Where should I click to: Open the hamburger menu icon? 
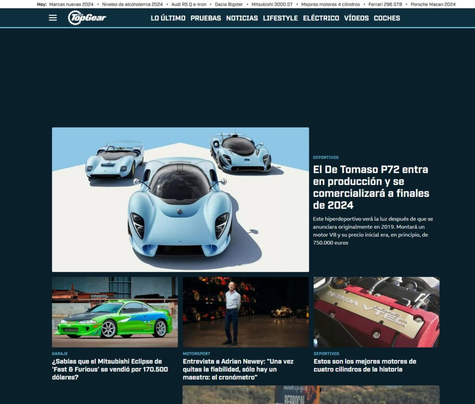pyautogui.click(x=53, y=18)
